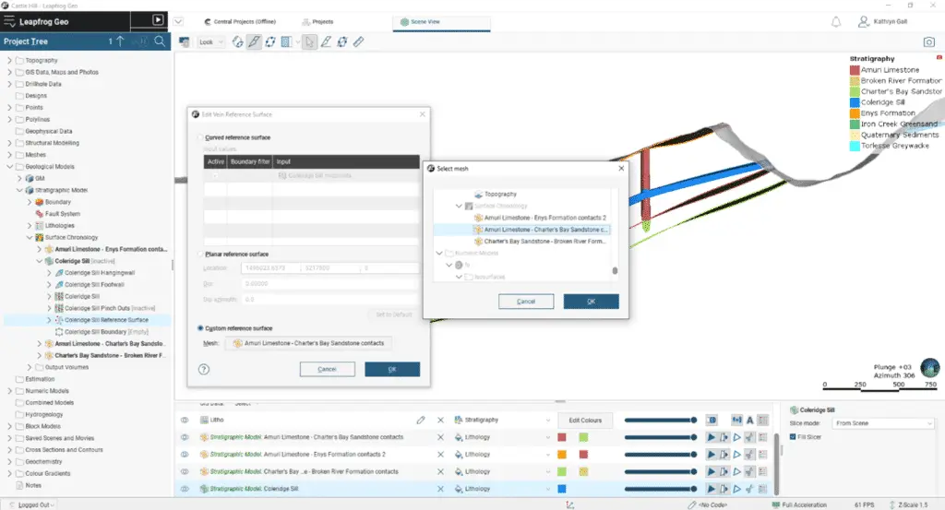Open notifications bell icon
Screen dimensions: 945x510
point(836,22)
